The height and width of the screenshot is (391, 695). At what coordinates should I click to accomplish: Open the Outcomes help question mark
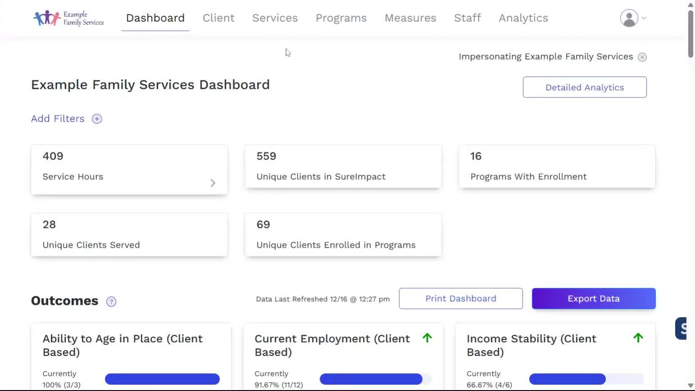pyautogui.click(x=111, y=302)
